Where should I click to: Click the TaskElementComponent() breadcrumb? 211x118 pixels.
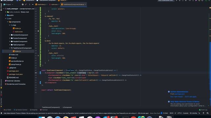tap(51, 107)
